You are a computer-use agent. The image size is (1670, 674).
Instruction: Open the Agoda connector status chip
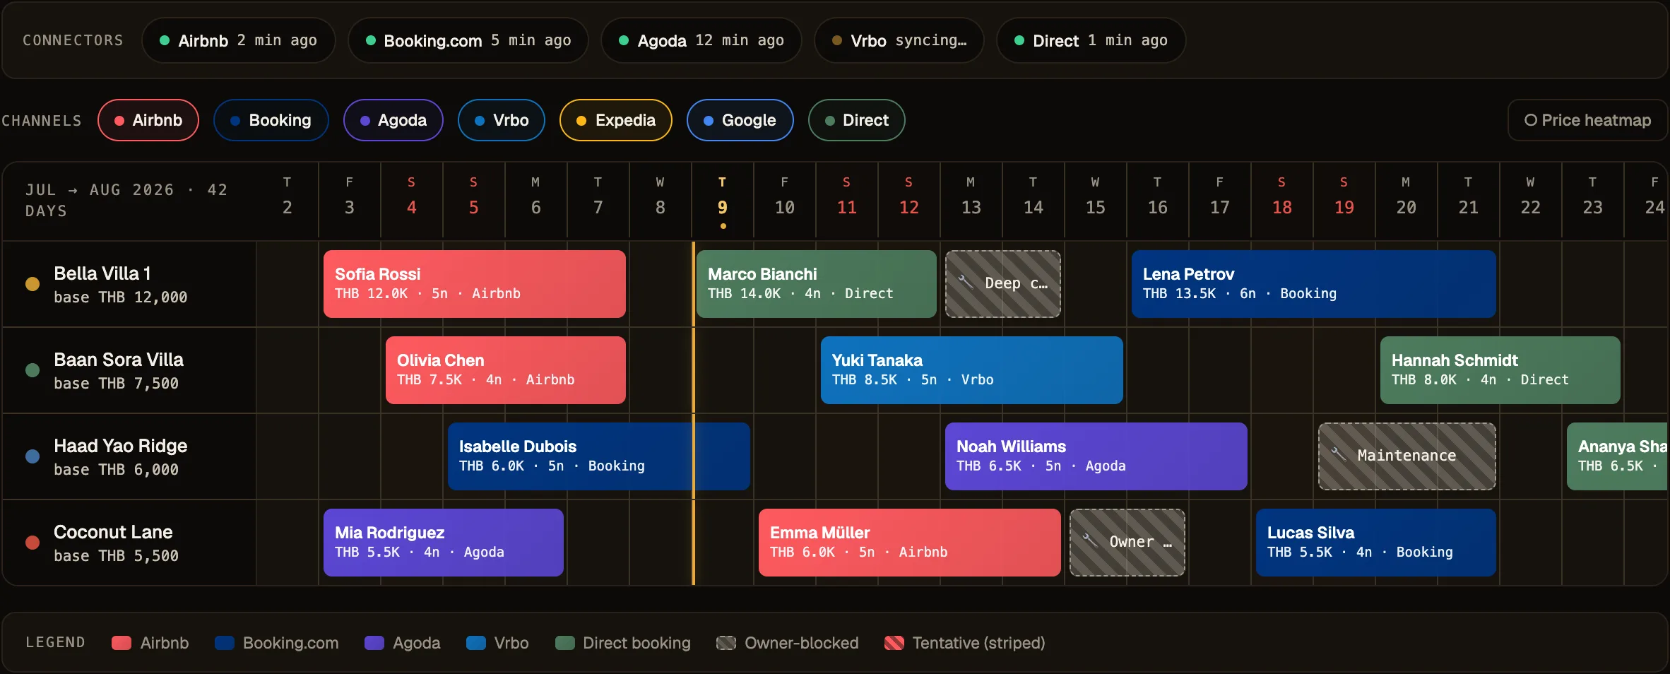(701, 40)
